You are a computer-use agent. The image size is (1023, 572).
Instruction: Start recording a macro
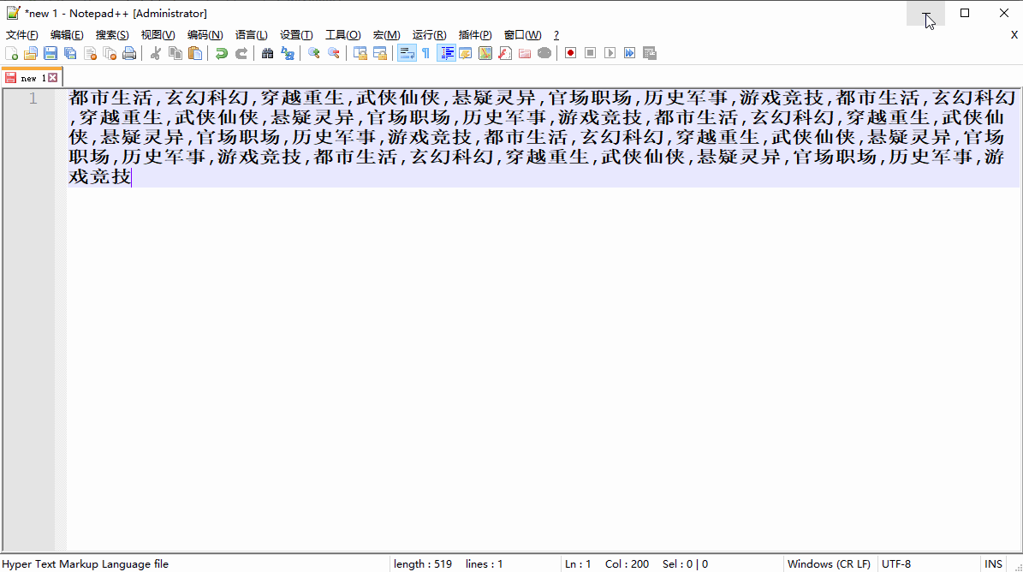click(x=570, y=53)
